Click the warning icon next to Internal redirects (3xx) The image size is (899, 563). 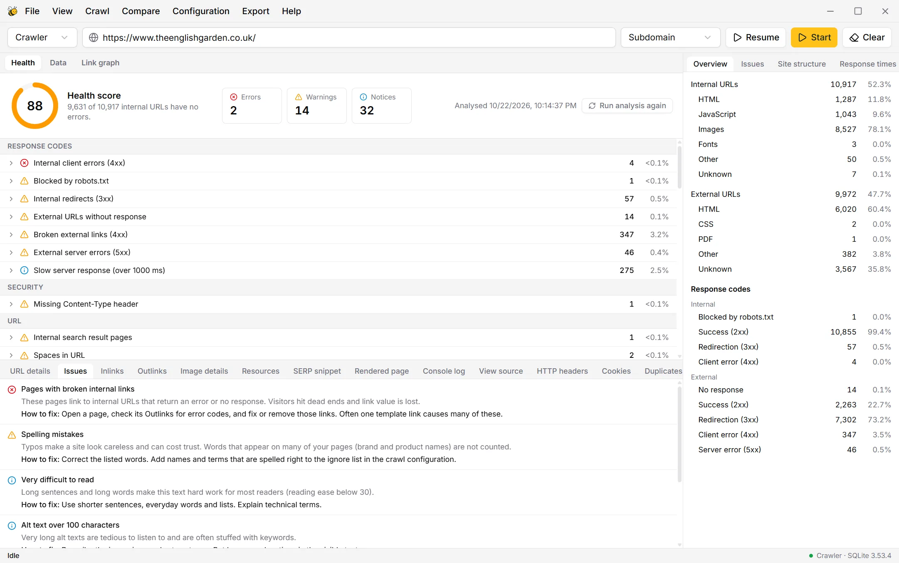(25, 199)
